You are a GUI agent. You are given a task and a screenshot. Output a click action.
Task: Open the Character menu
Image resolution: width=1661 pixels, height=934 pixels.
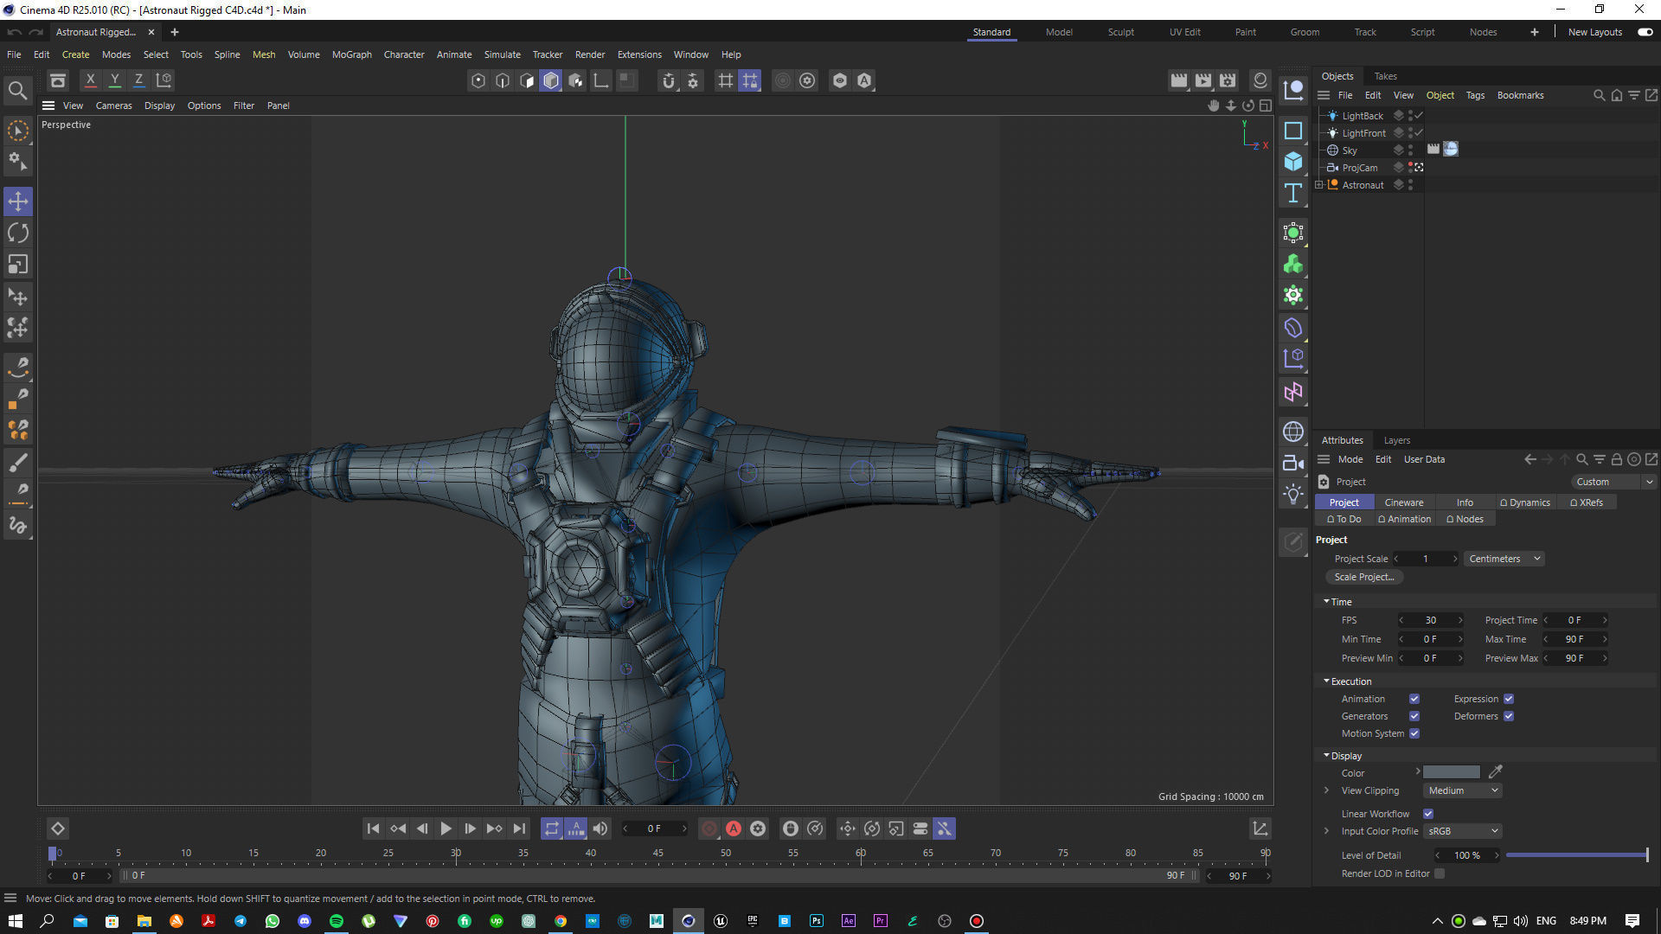click(x=404, y=54)
